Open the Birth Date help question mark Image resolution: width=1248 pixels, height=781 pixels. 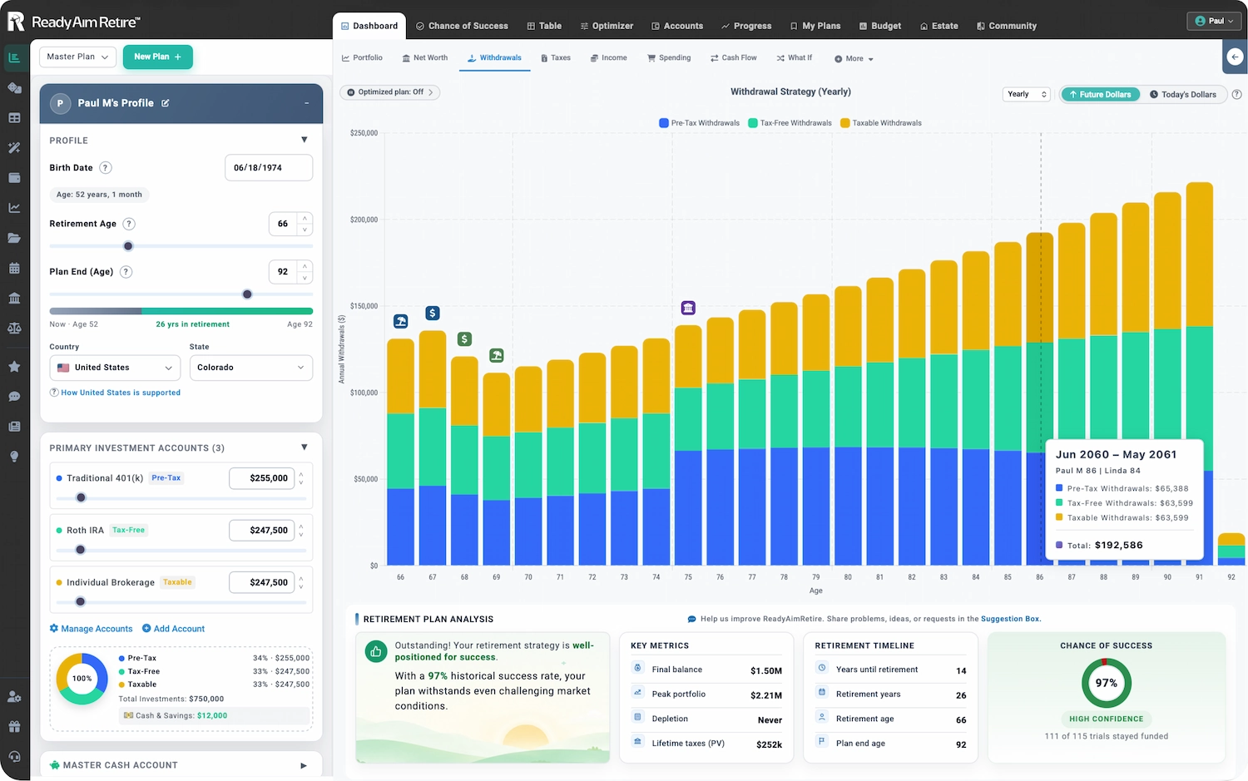tap(106, 167)
